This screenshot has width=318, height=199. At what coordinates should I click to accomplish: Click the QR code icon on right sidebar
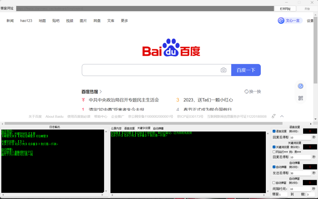(300, 98)
